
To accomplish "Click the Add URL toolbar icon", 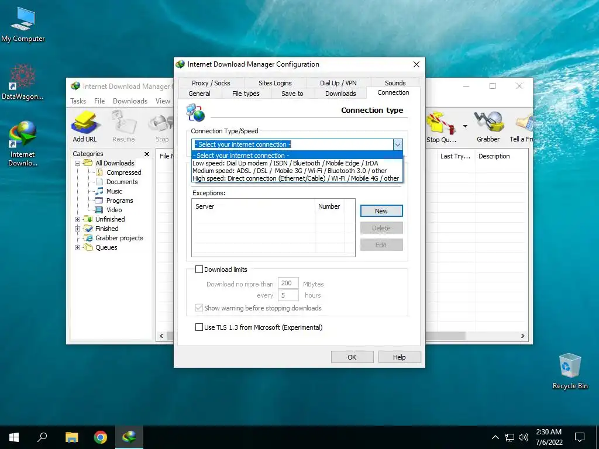I will coord(85,127).
